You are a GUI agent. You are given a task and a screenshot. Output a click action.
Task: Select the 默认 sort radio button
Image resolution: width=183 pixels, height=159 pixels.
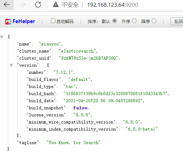tap(114, 21)
